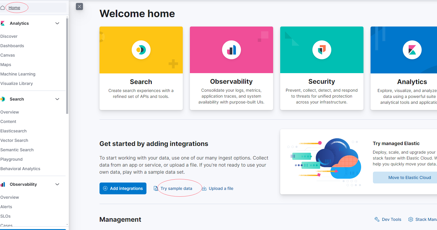This screenshot has width=437, height=230.
Task: Click the Try managed Elastic heading
Action: pos(396,144)
